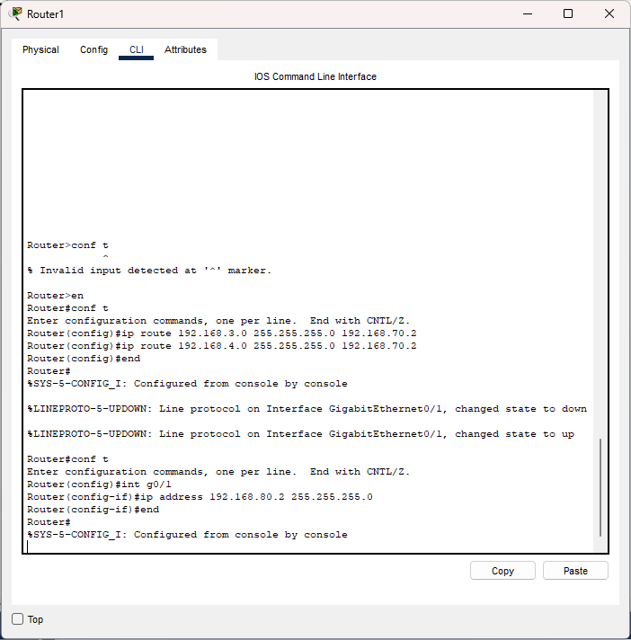This screenshot has height=640, width=631.
Task: Click the 'IOS Command Line Interface' heading
Action: pos(315,76)
